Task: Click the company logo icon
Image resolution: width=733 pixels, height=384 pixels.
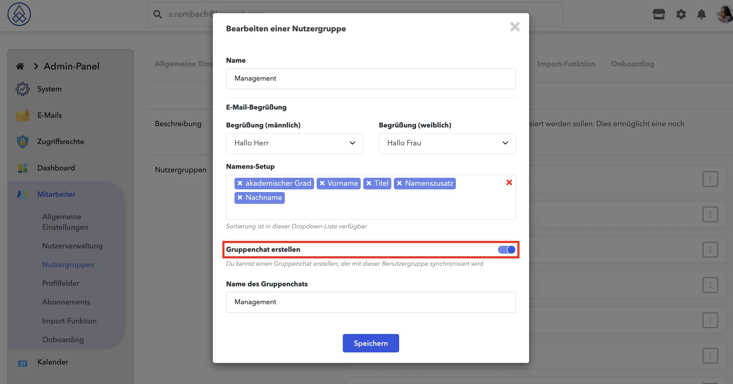Action: (19, 14)
